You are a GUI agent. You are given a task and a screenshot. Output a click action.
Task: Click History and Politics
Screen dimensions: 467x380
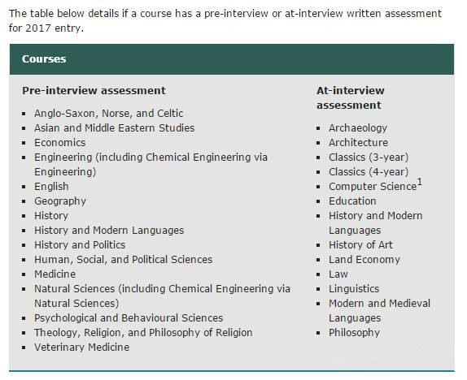[x=80, y=244]
